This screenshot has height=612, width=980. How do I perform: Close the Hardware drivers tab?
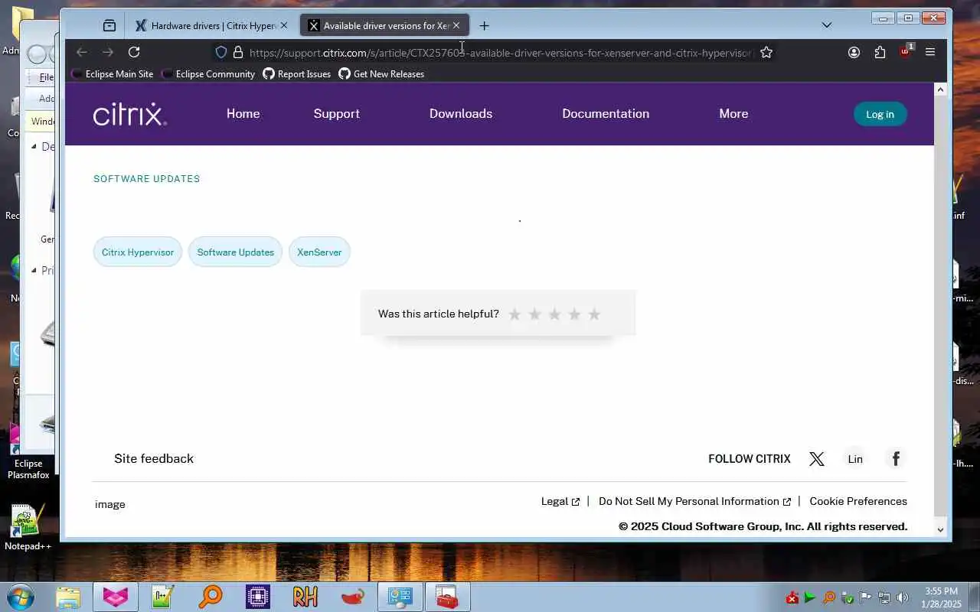[x=283, y=25]
